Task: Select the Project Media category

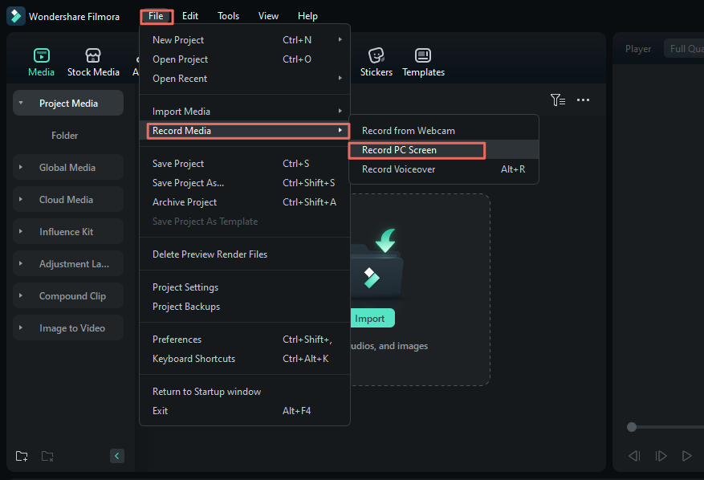Action: [68, 103]
